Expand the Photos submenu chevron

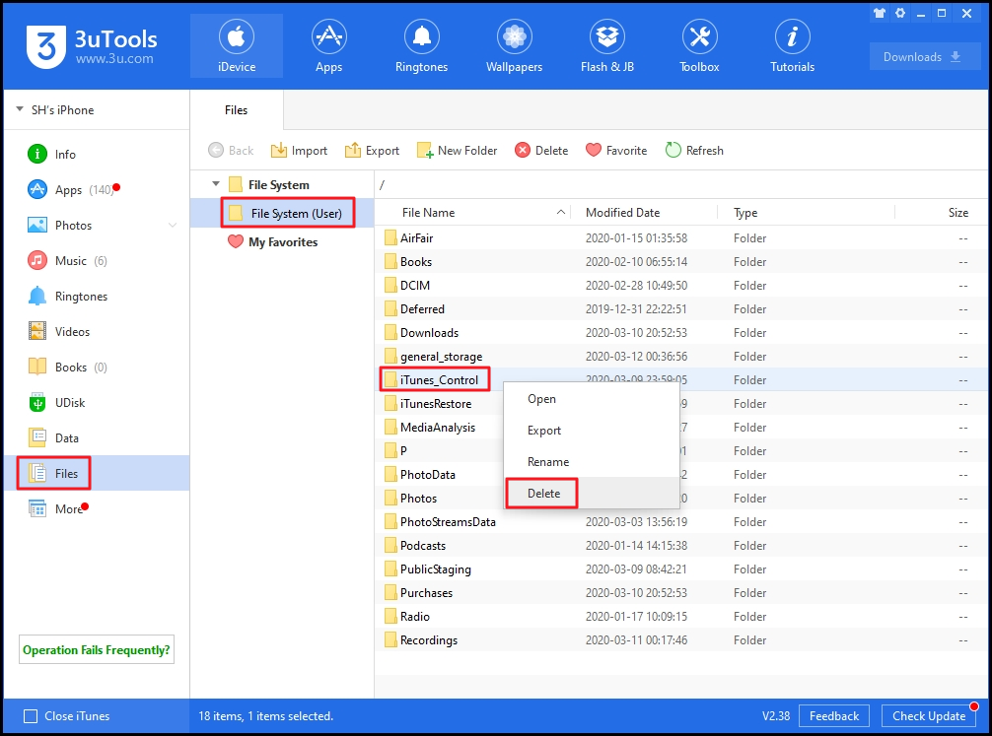click(173, 226)
